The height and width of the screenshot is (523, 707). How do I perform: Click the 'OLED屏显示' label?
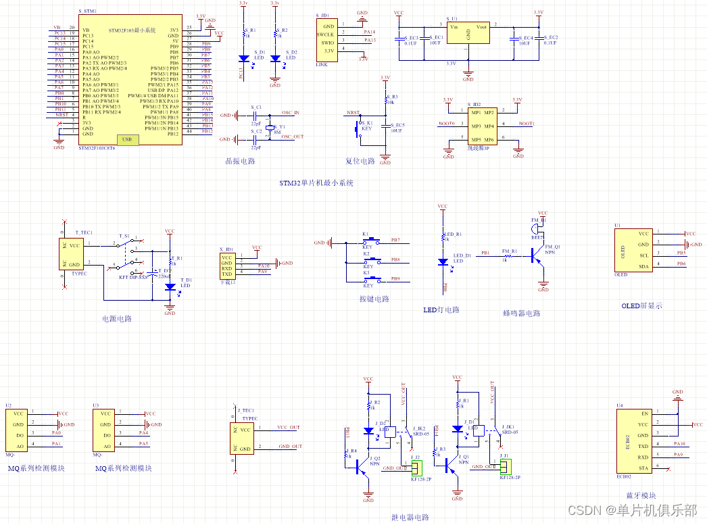click(642, 305)
